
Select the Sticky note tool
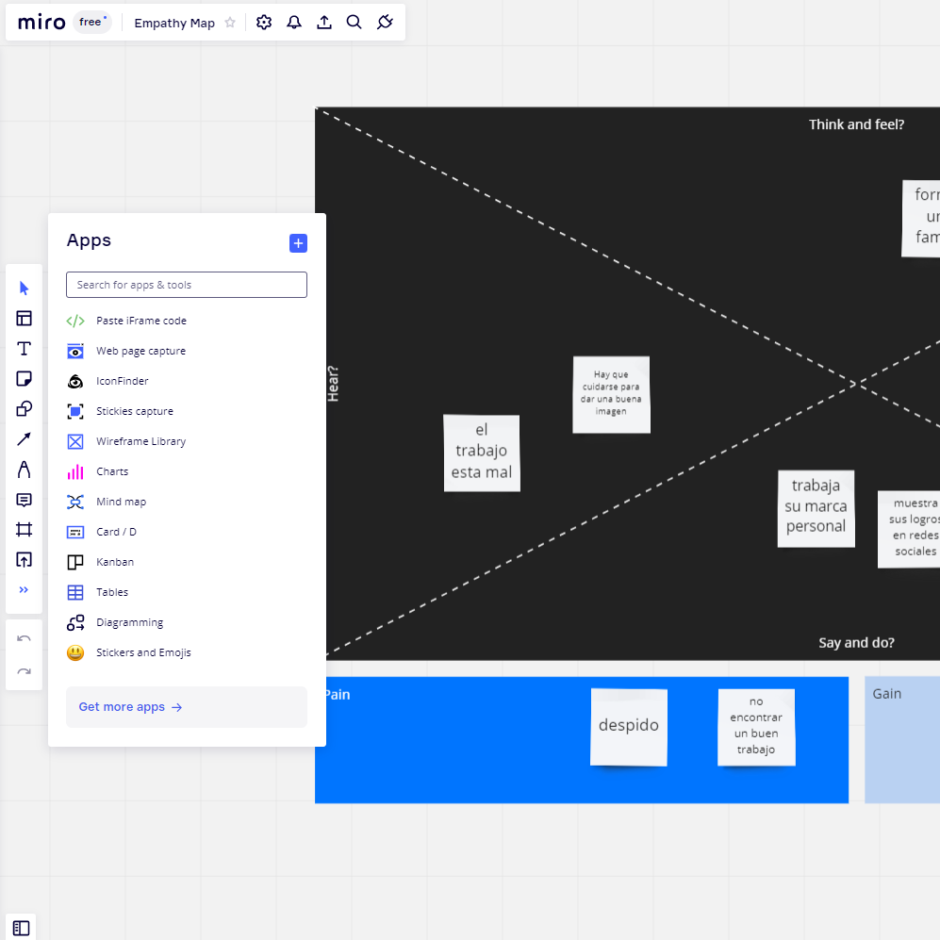24,379
